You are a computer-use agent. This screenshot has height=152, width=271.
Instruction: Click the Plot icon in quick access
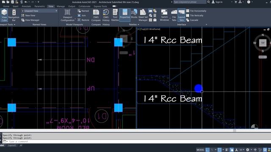pos(21,2)
